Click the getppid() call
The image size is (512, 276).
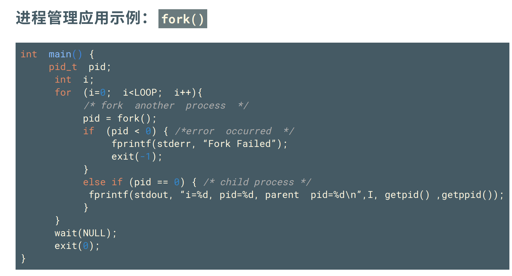point(466,195)
